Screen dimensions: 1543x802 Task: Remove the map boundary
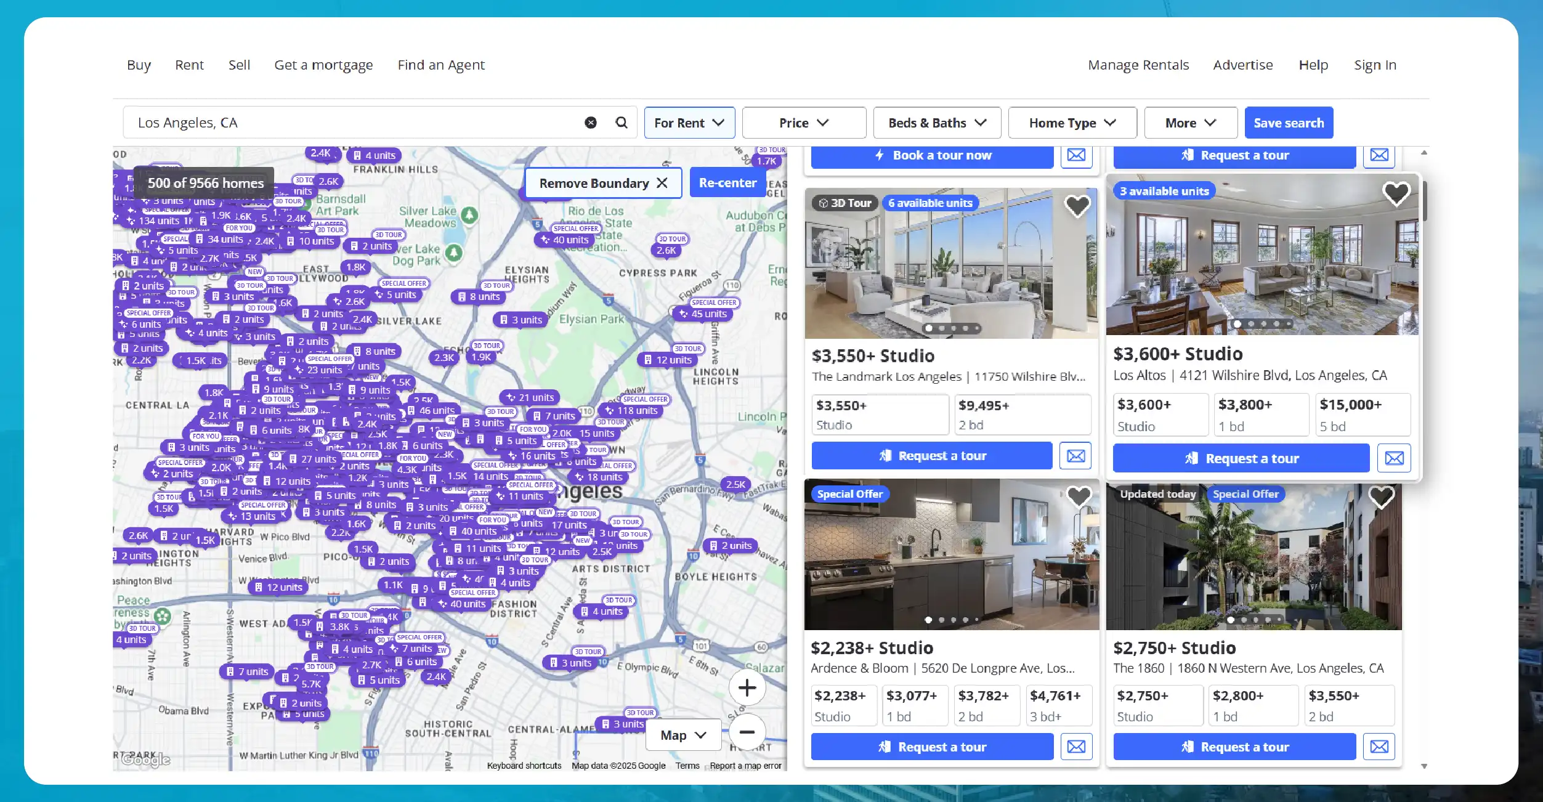603,183
